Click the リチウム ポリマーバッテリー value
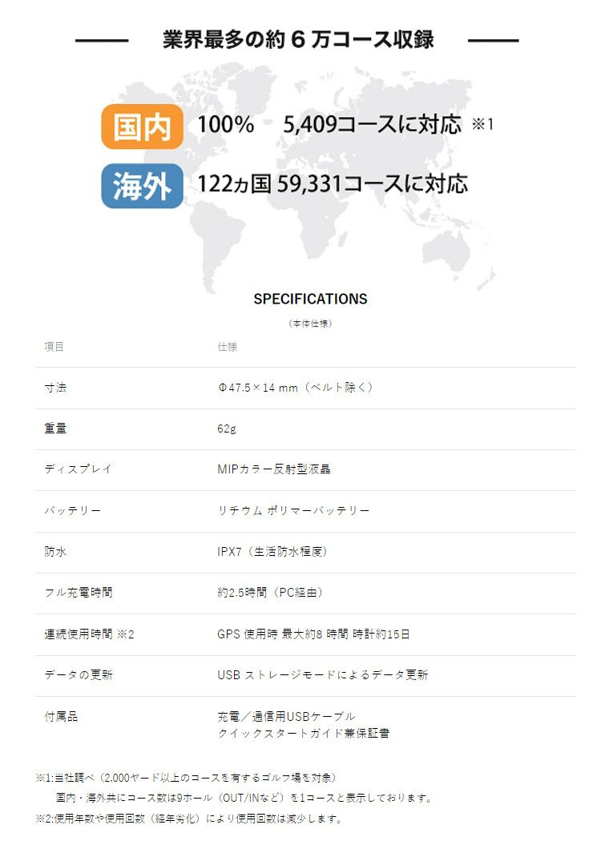The image size is (601, 841). tap(293, 511)
